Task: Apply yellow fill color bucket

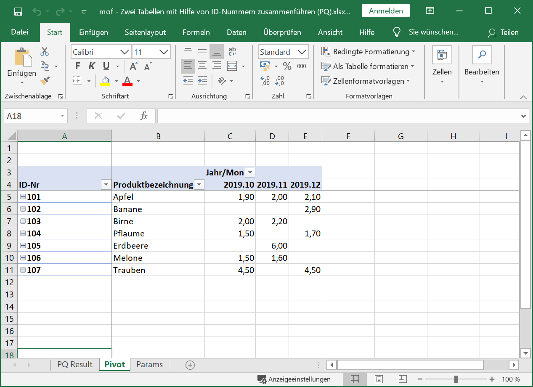Action: [105, 80]
